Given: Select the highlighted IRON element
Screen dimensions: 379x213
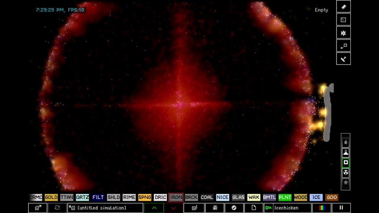Looking at the screenshot, I should click(x=176, y=197).
